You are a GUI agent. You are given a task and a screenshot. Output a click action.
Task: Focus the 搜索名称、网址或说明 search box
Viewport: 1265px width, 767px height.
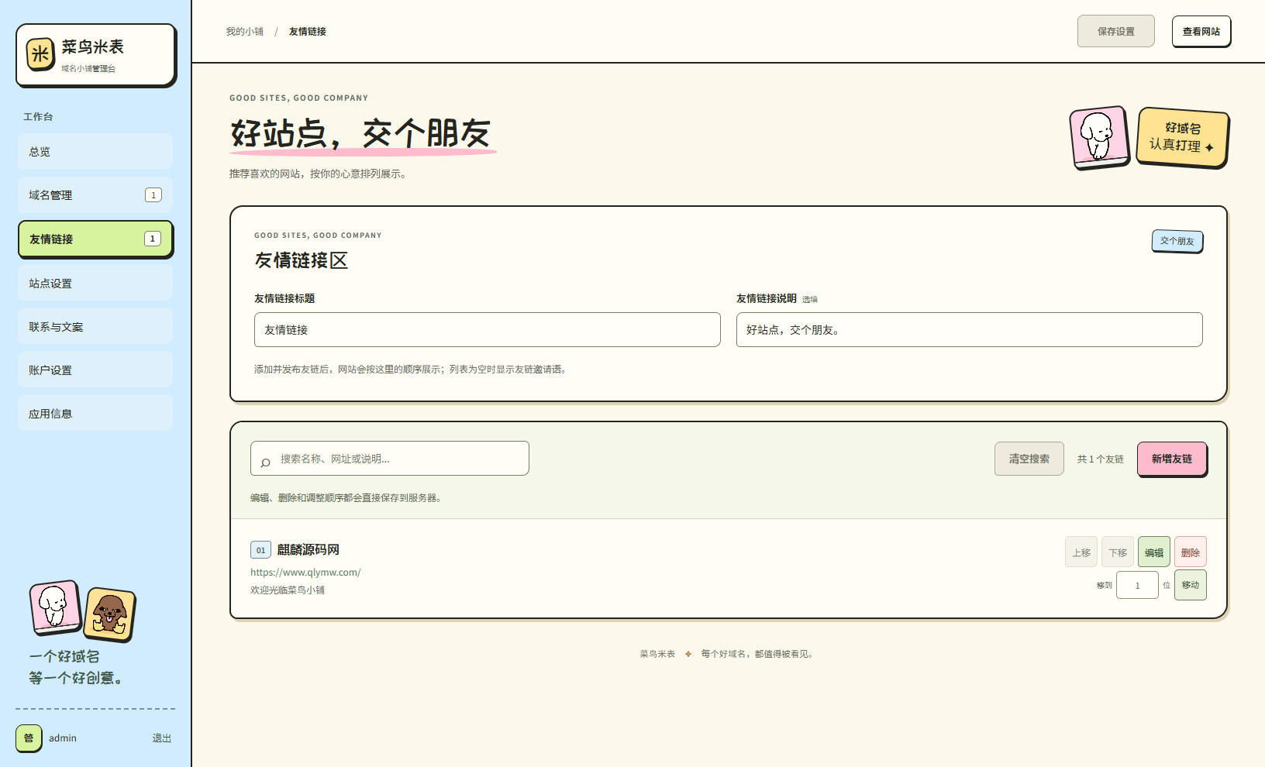point(390,459)
